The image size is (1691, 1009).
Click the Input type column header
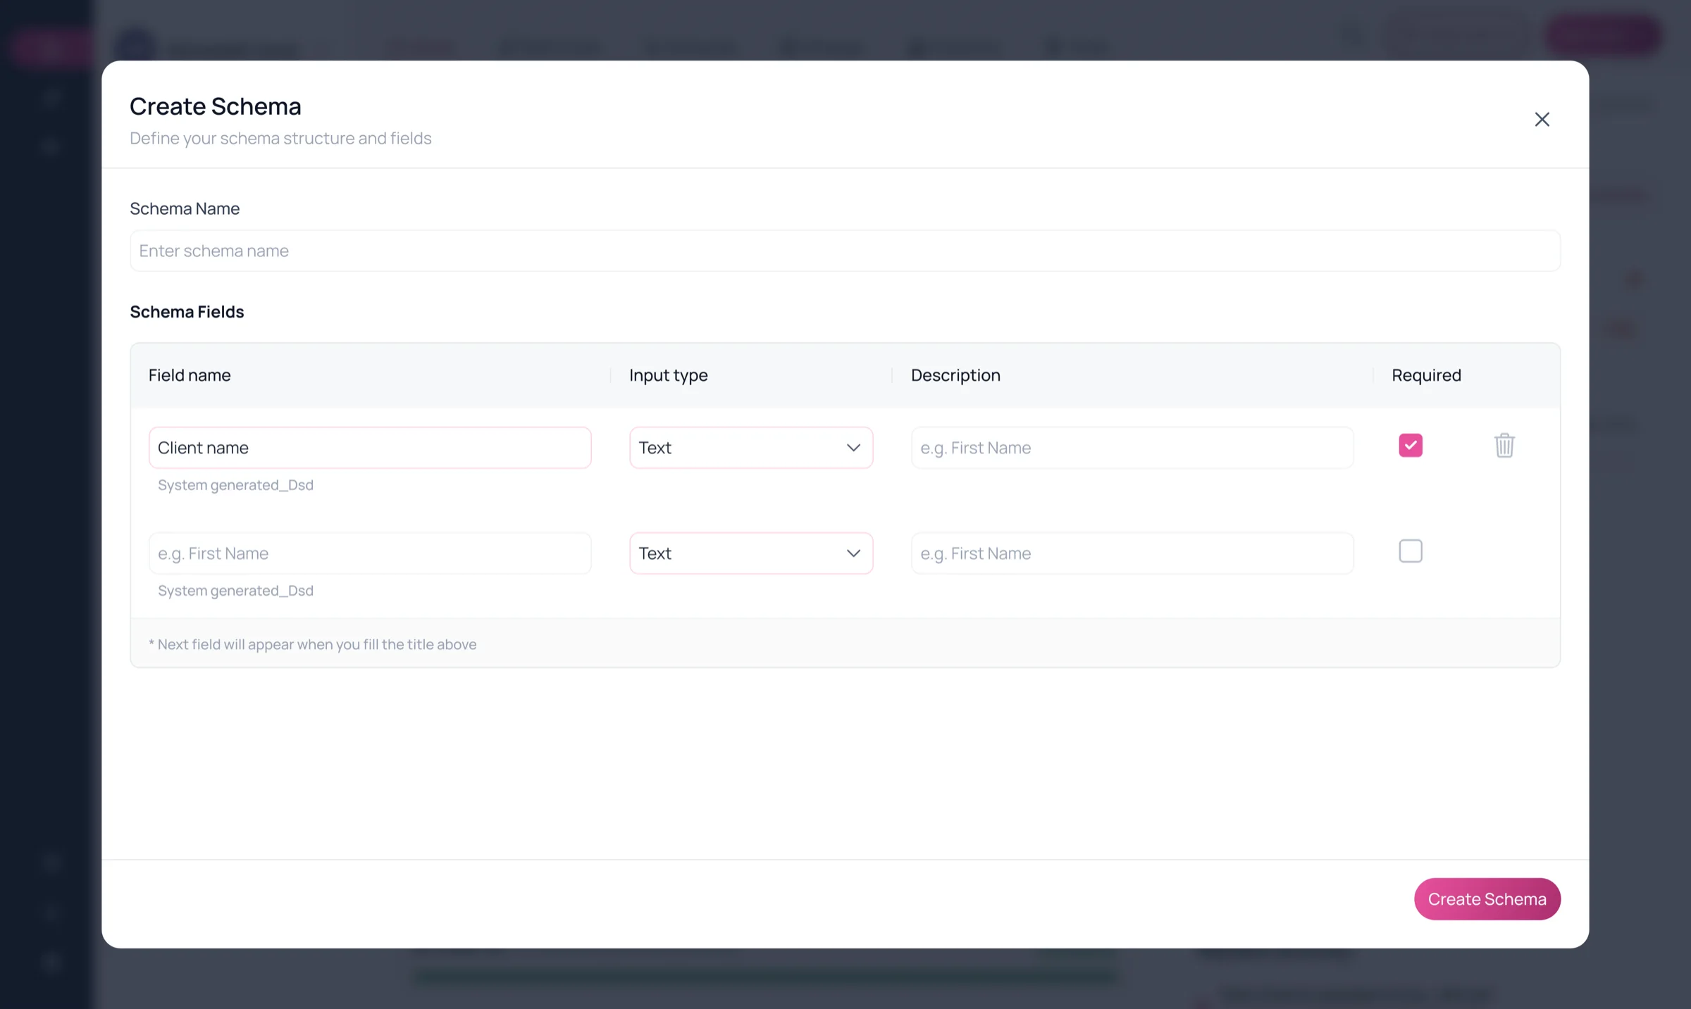click(x=669, y=375)
